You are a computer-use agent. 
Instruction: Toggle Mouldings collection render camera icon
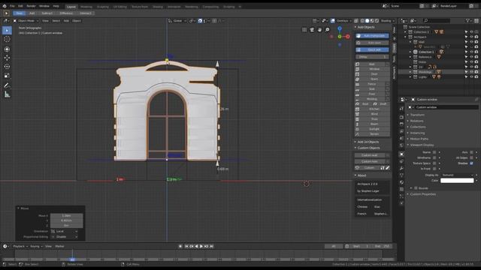tap(476, 72)
